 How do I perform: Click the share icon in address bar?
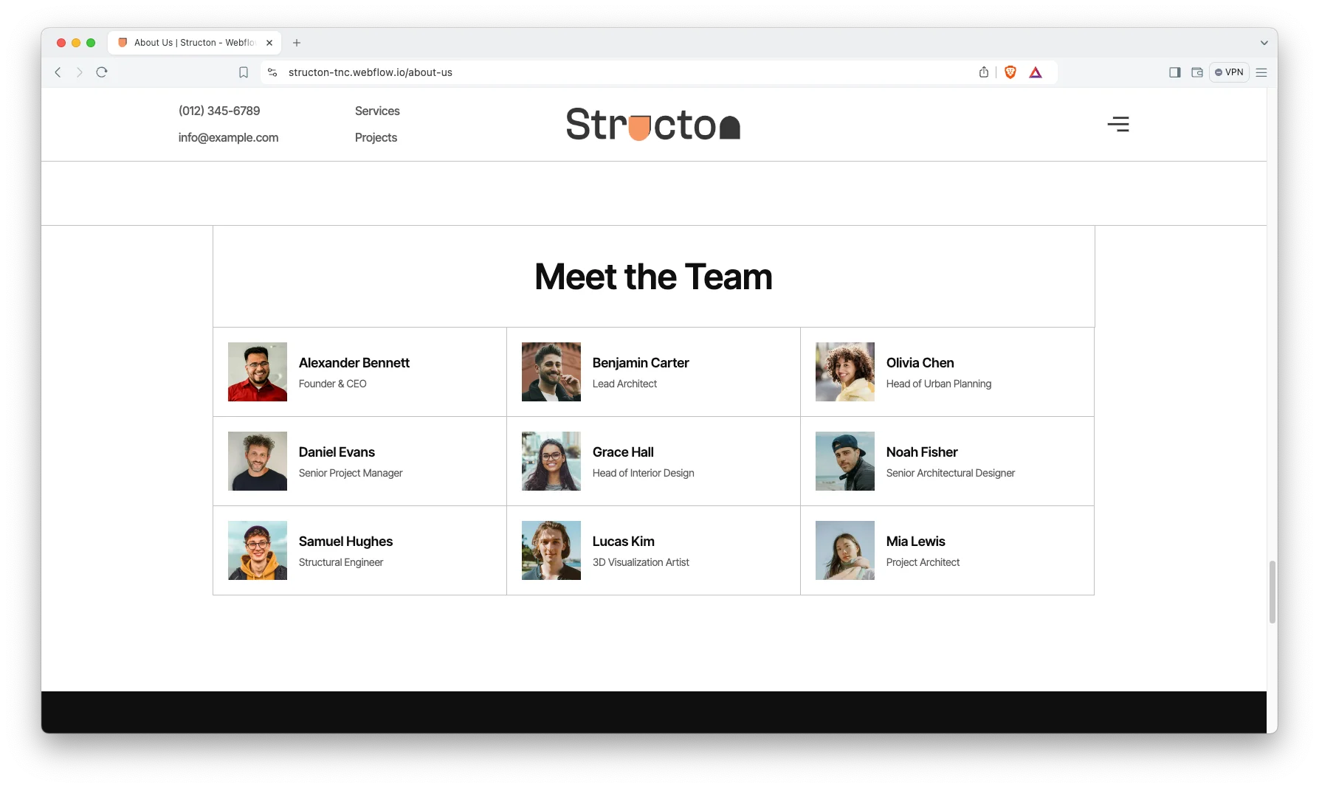984,72
